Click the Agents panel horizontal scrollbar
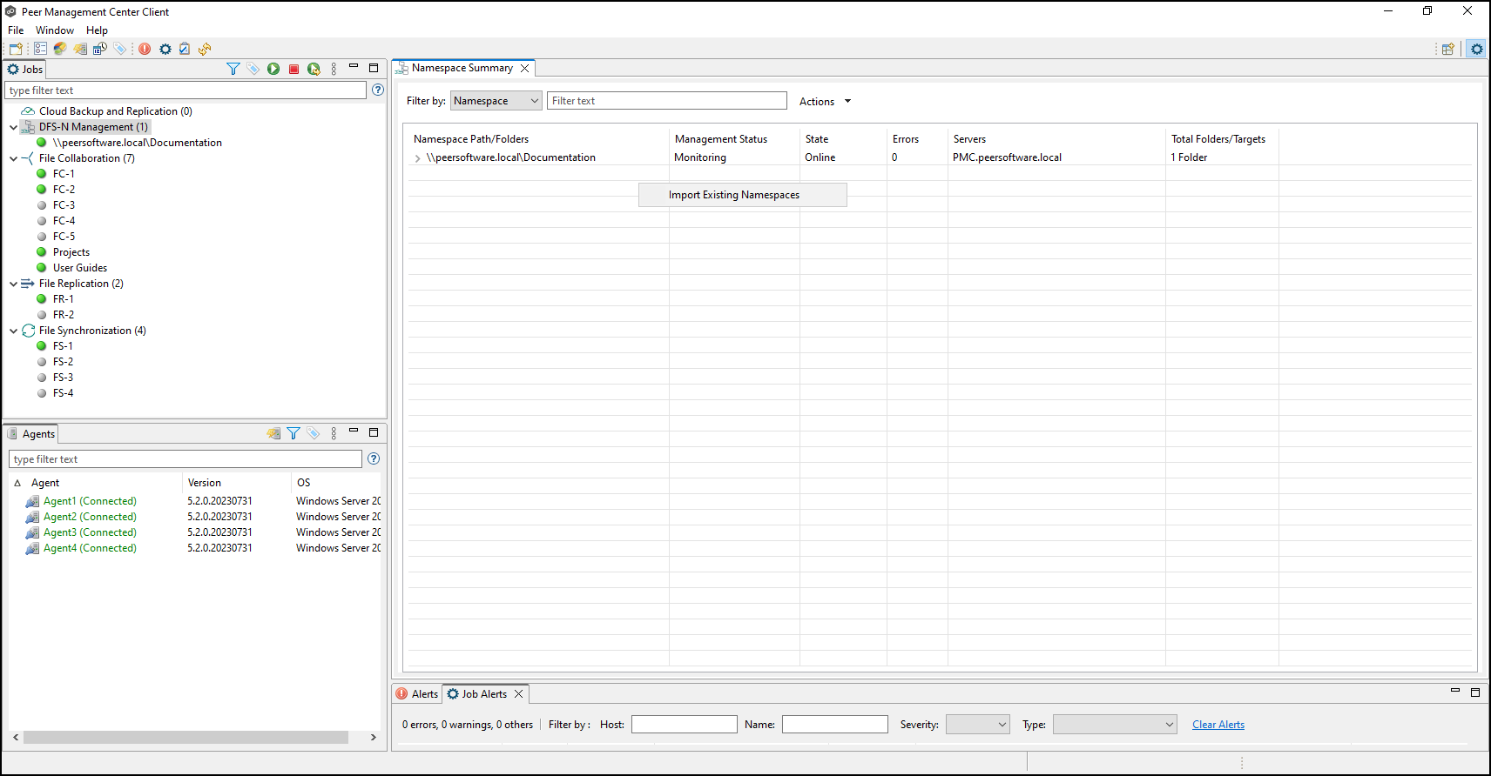Image resolution: width=1491 pixels, height=776 pixels. [x=186, y=737]
